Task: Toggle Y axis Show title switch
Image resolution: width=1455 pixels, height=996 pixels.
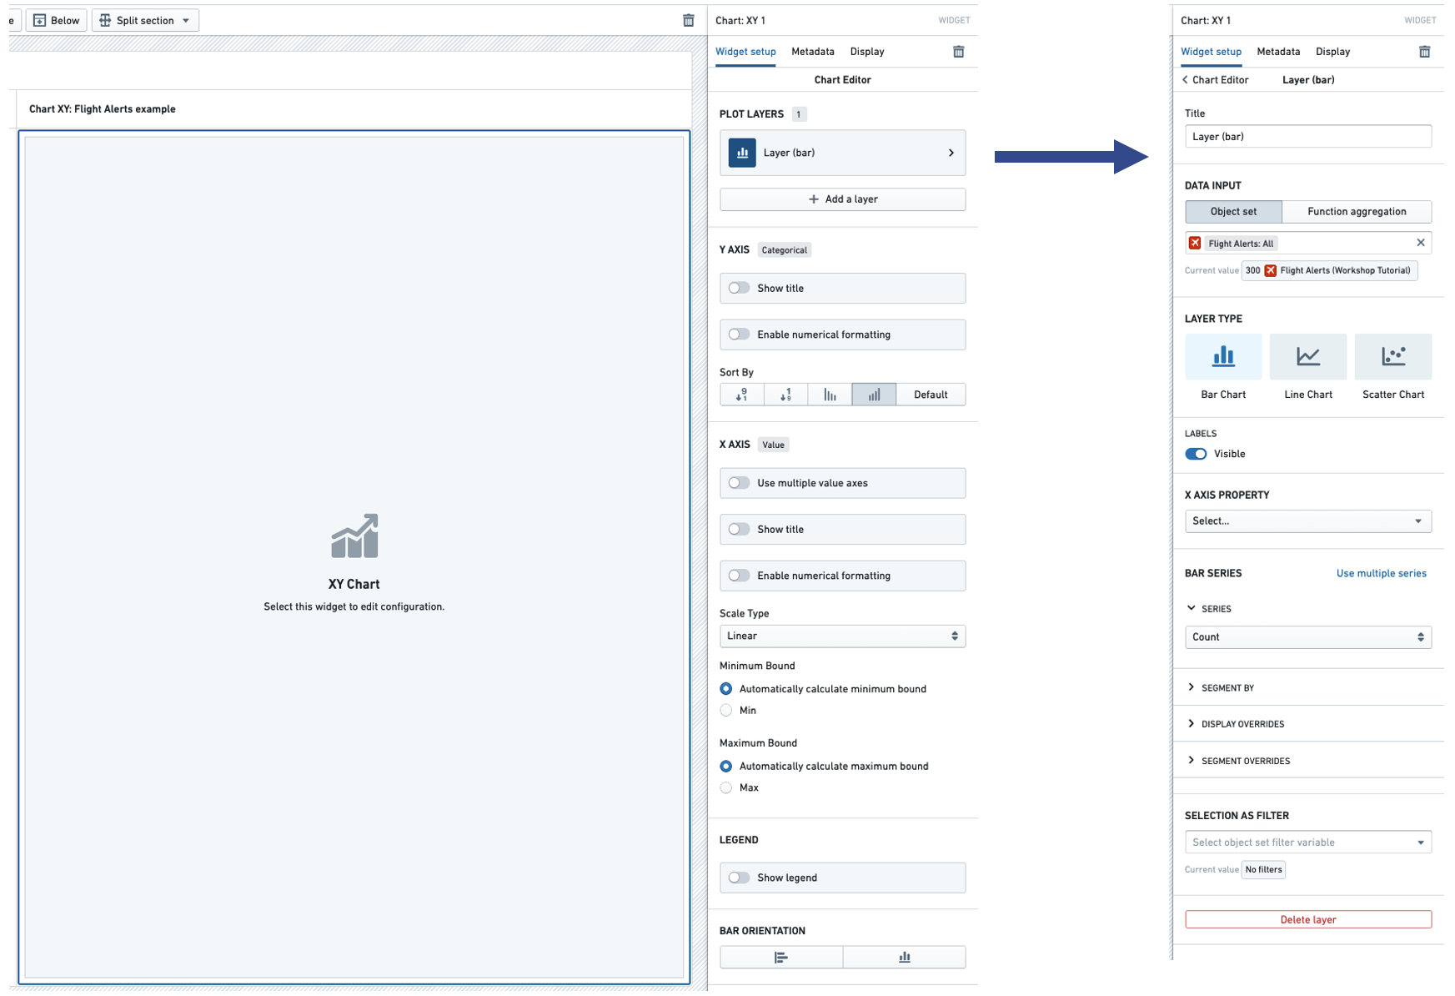Action: coord(739,289)
